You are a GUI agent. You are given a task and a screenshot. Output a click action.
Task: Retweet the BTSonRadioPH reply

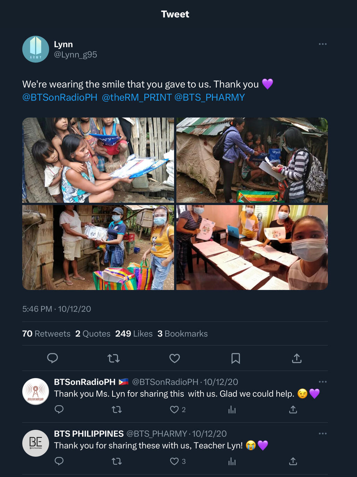117,410
